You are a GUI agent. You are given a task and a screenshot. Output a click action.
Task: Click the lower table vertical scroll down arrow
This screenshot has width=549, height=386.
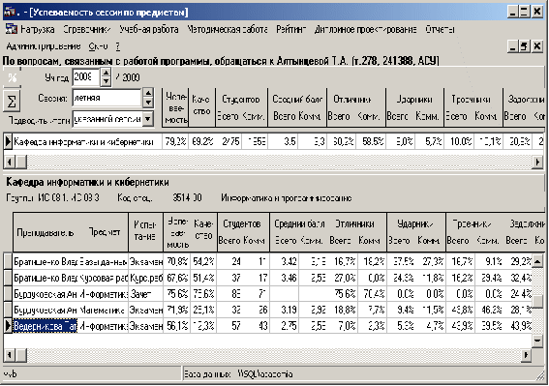537,341
